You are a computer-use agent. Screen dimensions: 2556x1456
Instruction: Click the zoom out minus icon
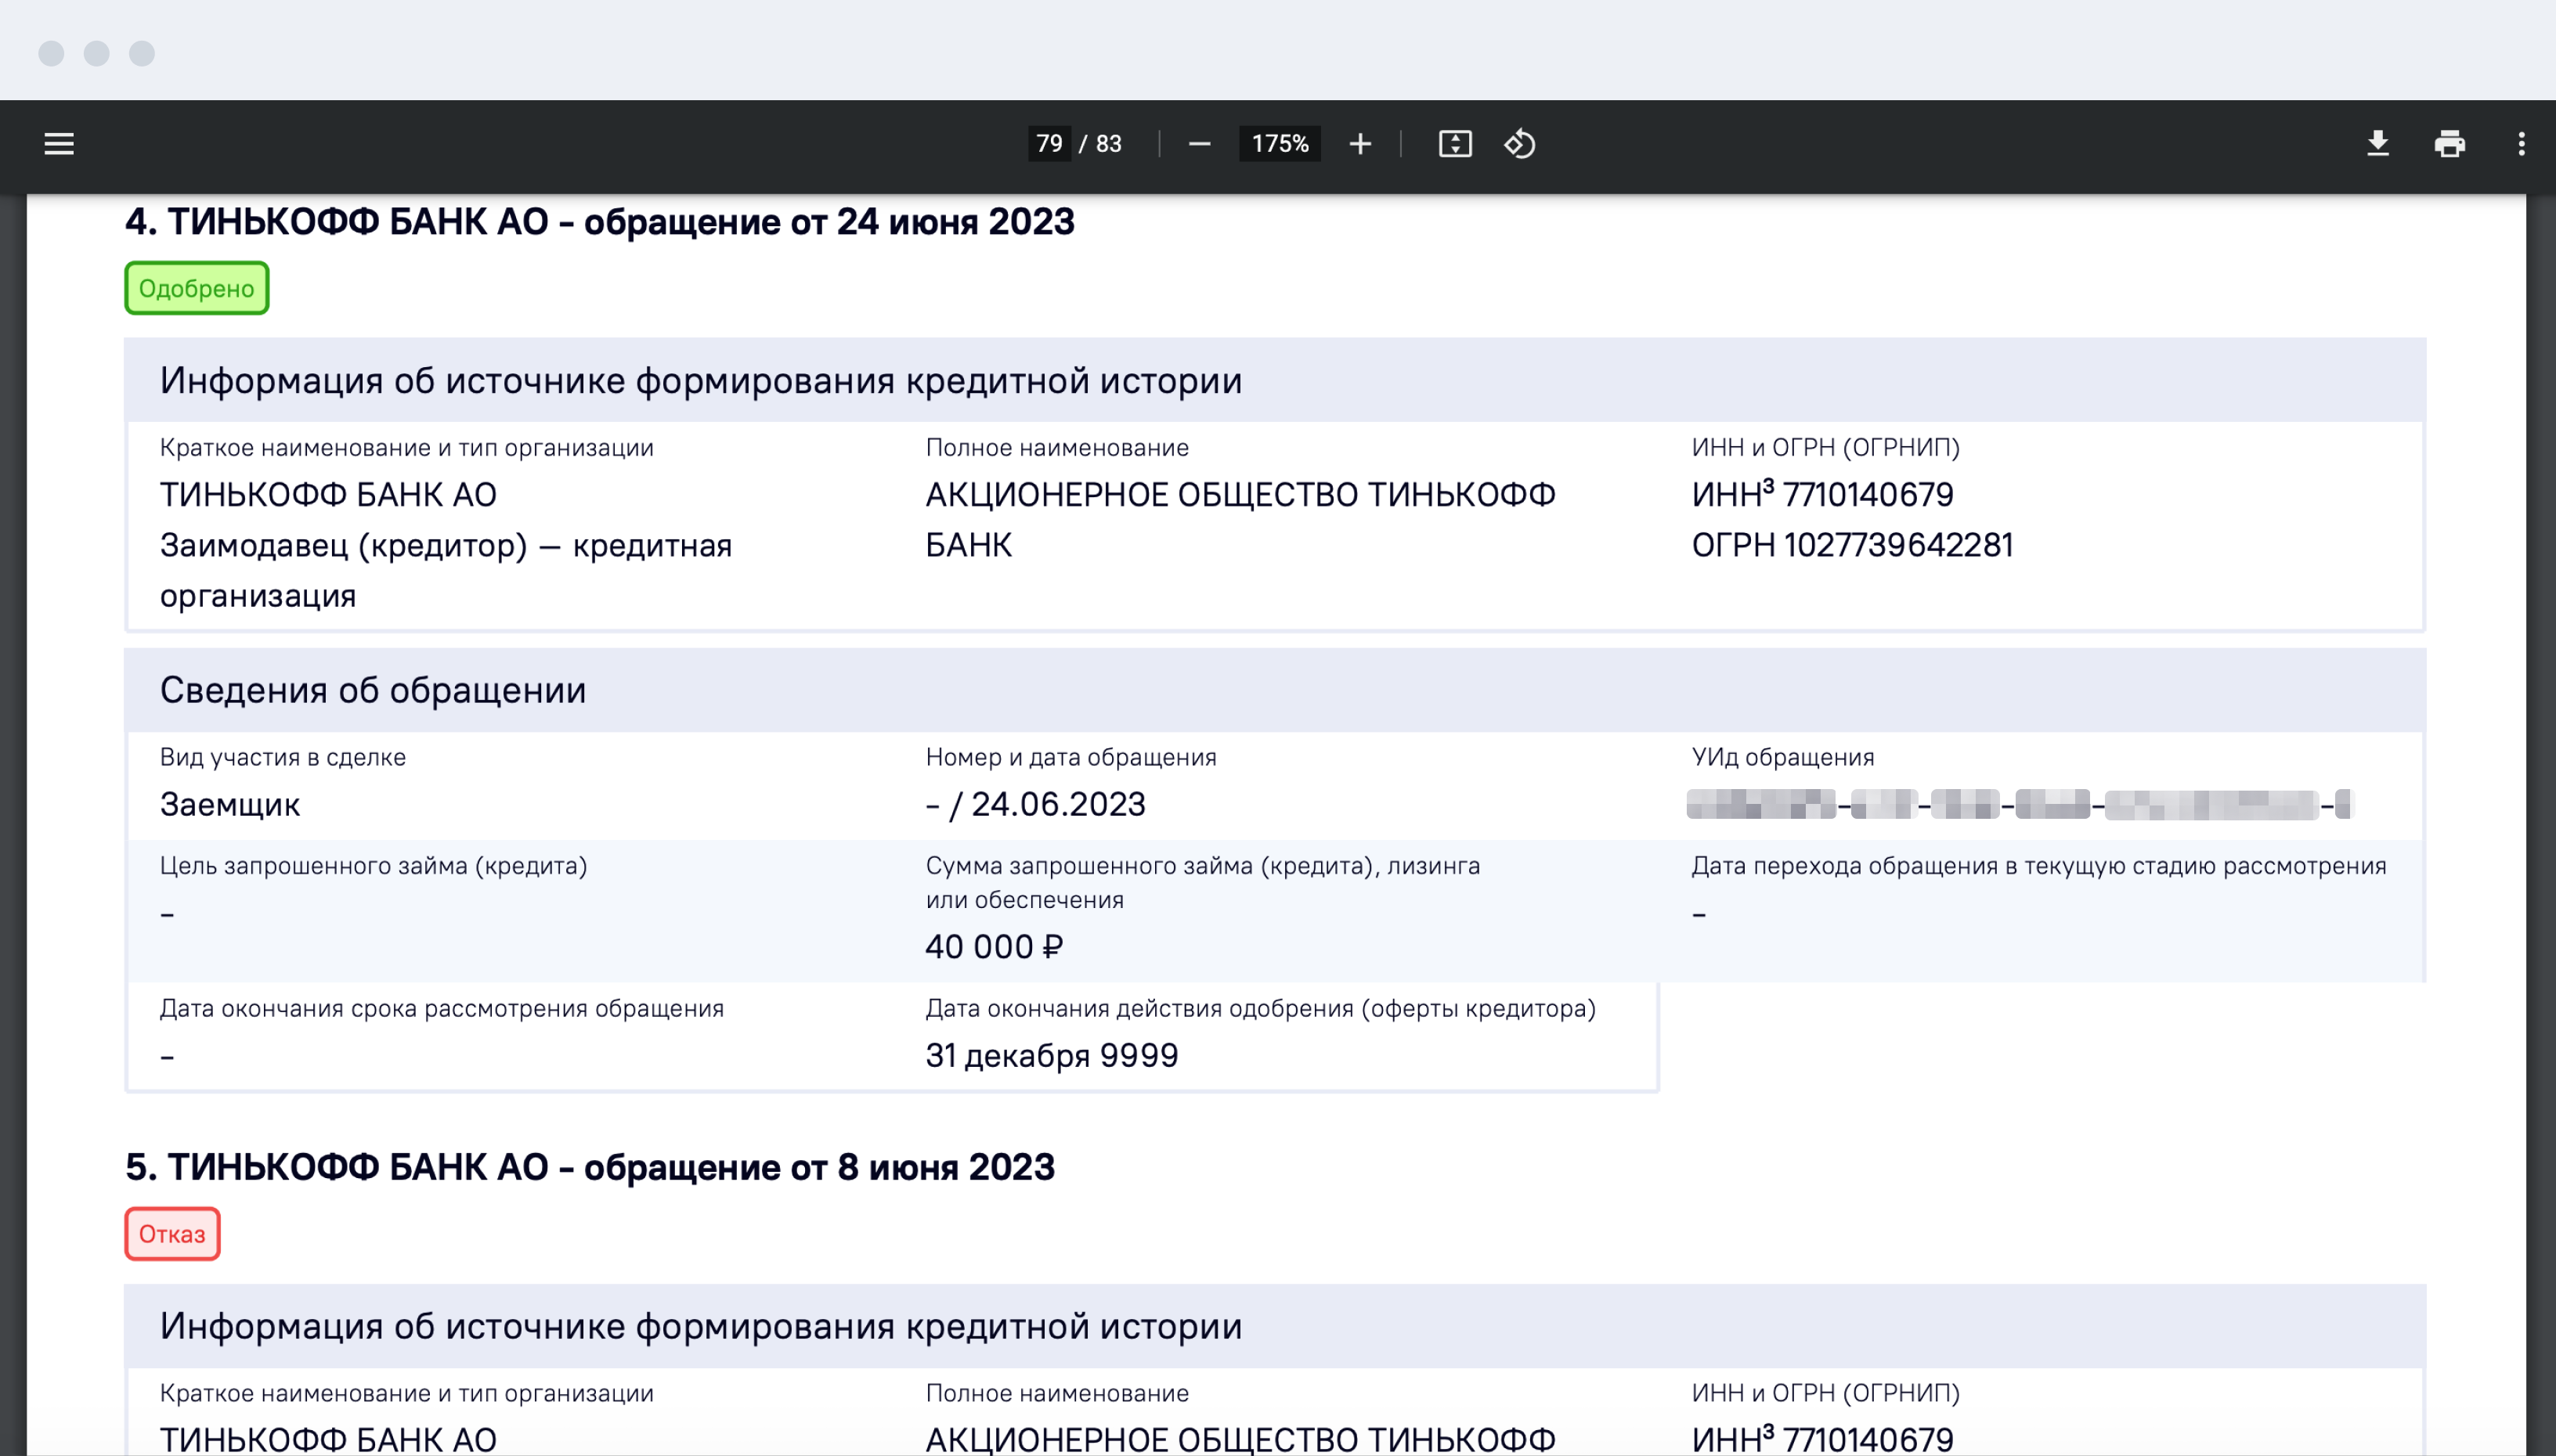[x=1200, y=144]
